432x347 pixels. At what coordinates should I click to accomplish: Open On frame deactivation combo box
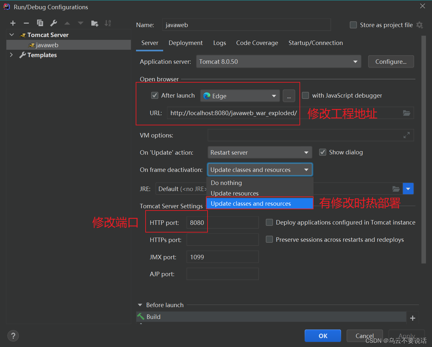coord(260,170)
